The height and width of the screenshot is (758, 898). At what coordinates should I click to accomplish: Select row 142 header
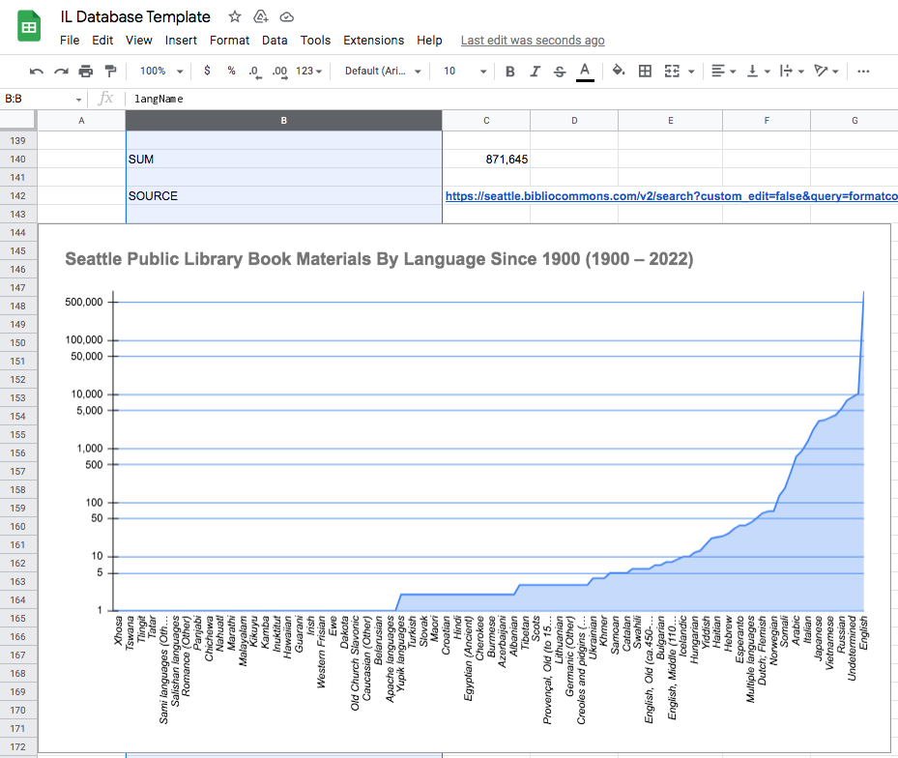[17, 196]
